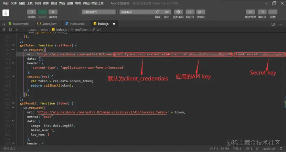Collapse the wx.request block at line 114

coord(13,50)
